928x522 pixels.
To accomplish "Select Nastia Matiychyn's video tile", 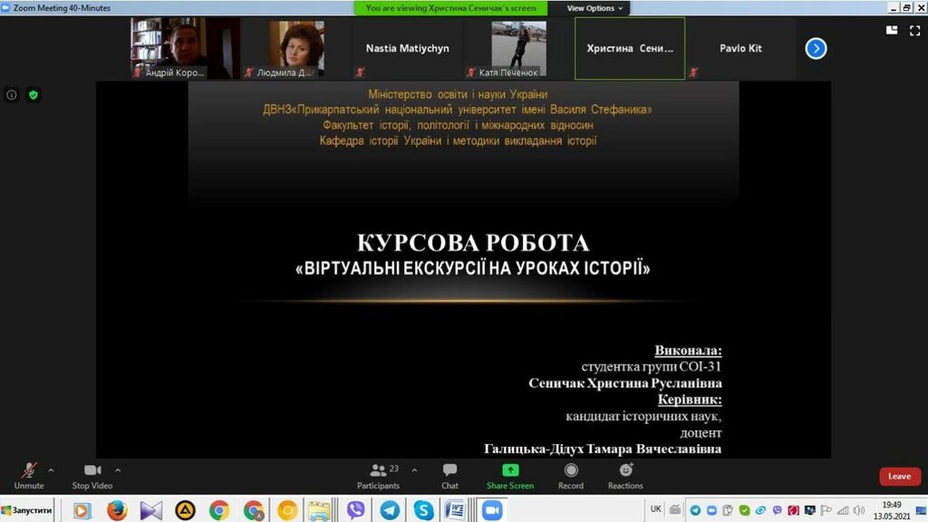I will coord(407,49).
